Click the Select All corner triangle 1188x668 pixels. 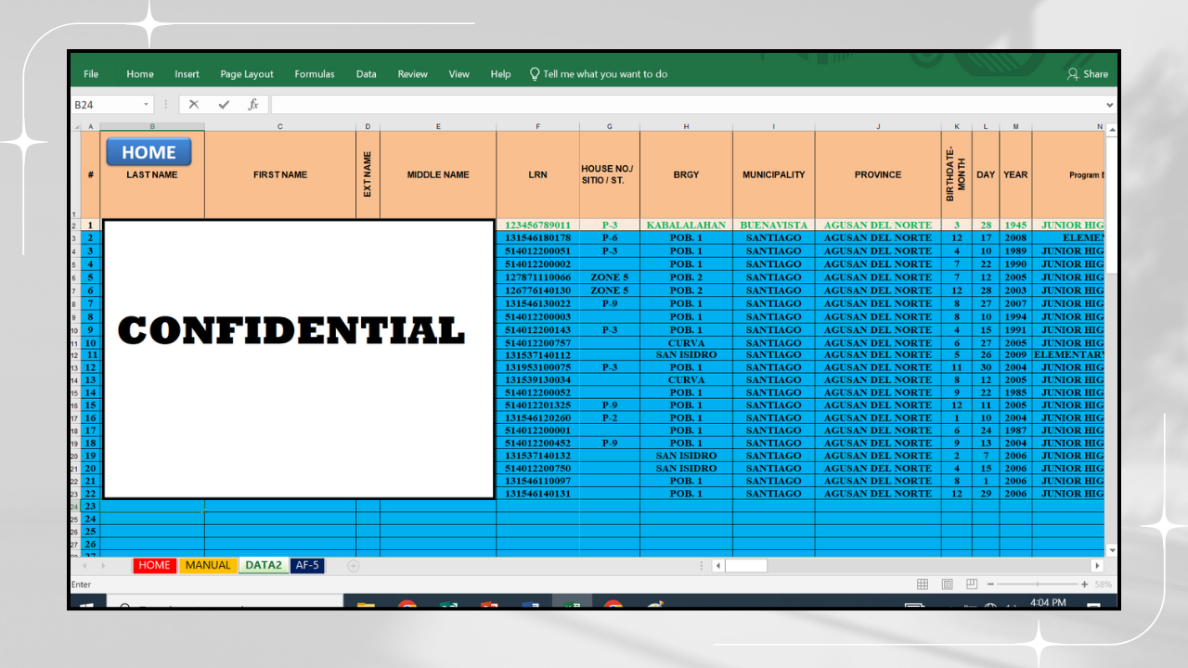pyautogui.click(x=76, y=126)
